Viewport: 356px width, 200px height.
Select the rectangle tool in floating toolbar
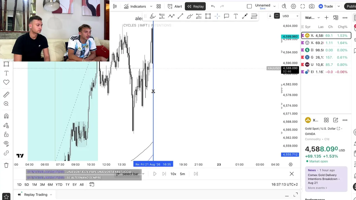[x=208, y=16]
